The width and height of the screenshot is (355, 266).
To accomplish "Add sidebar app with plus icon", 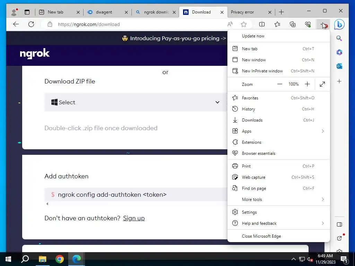I will click(x=339, y=81).
